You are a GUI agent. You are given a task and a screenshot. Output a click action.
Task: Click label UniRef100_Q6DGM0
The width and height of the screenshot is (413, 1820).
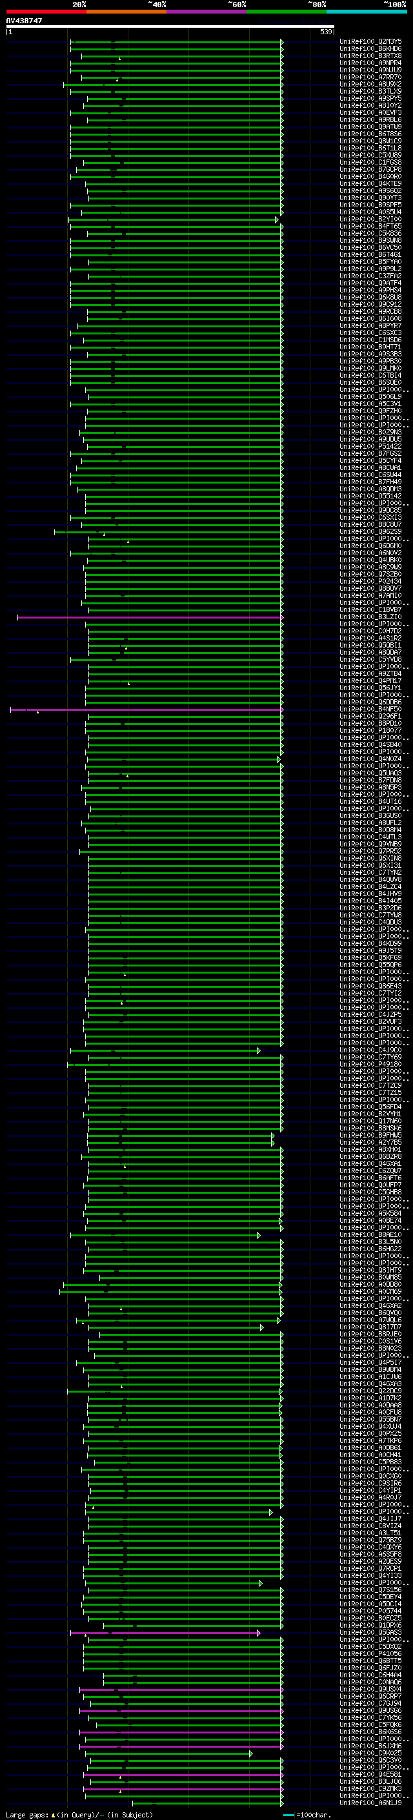[x=370, y=546]
